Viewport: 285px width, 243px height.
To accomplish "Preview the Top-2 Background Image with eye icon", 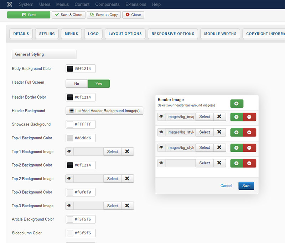I will click(x=69, y=179).
